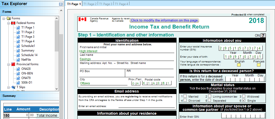The width and height of the screenshot is (275, 119).
Task: Click the Provincial forms folder icon
Action: [13, 64]
